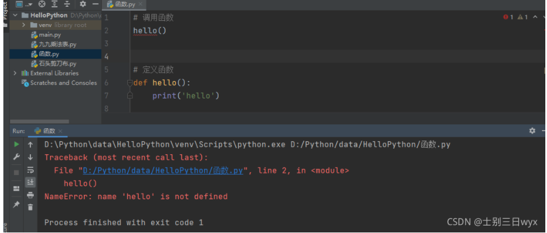Toggle pin tab in Run panel
The image size is (547, 233).
[16, 204]
